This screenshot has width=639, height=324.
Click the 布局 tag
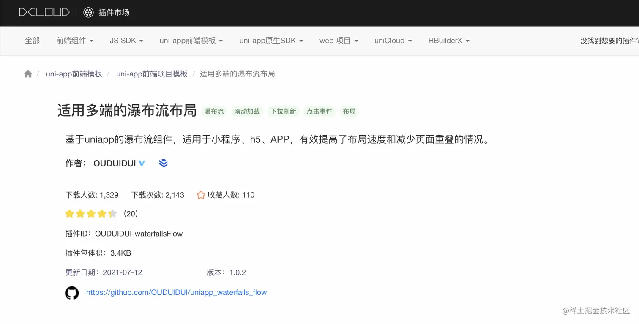pos(349,112)
